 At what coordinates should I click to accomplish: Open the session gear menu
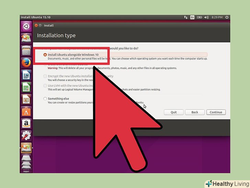(x=227, y=17)
